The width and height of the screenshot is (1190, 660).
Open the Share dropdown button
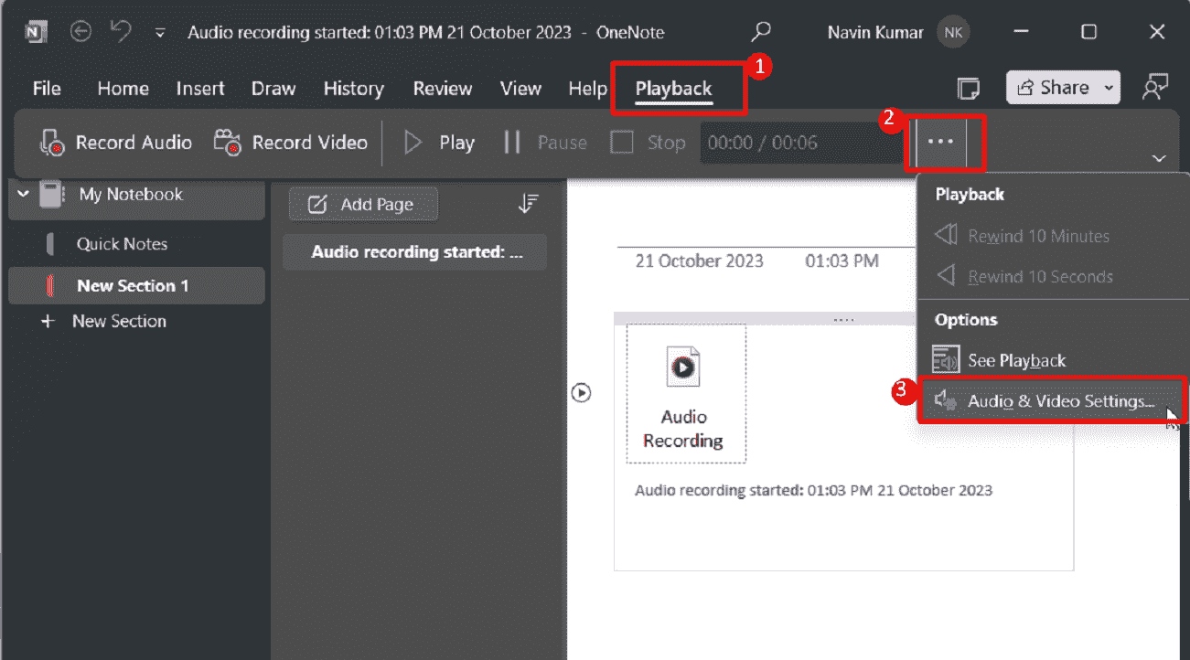(x=1064, y=88)
